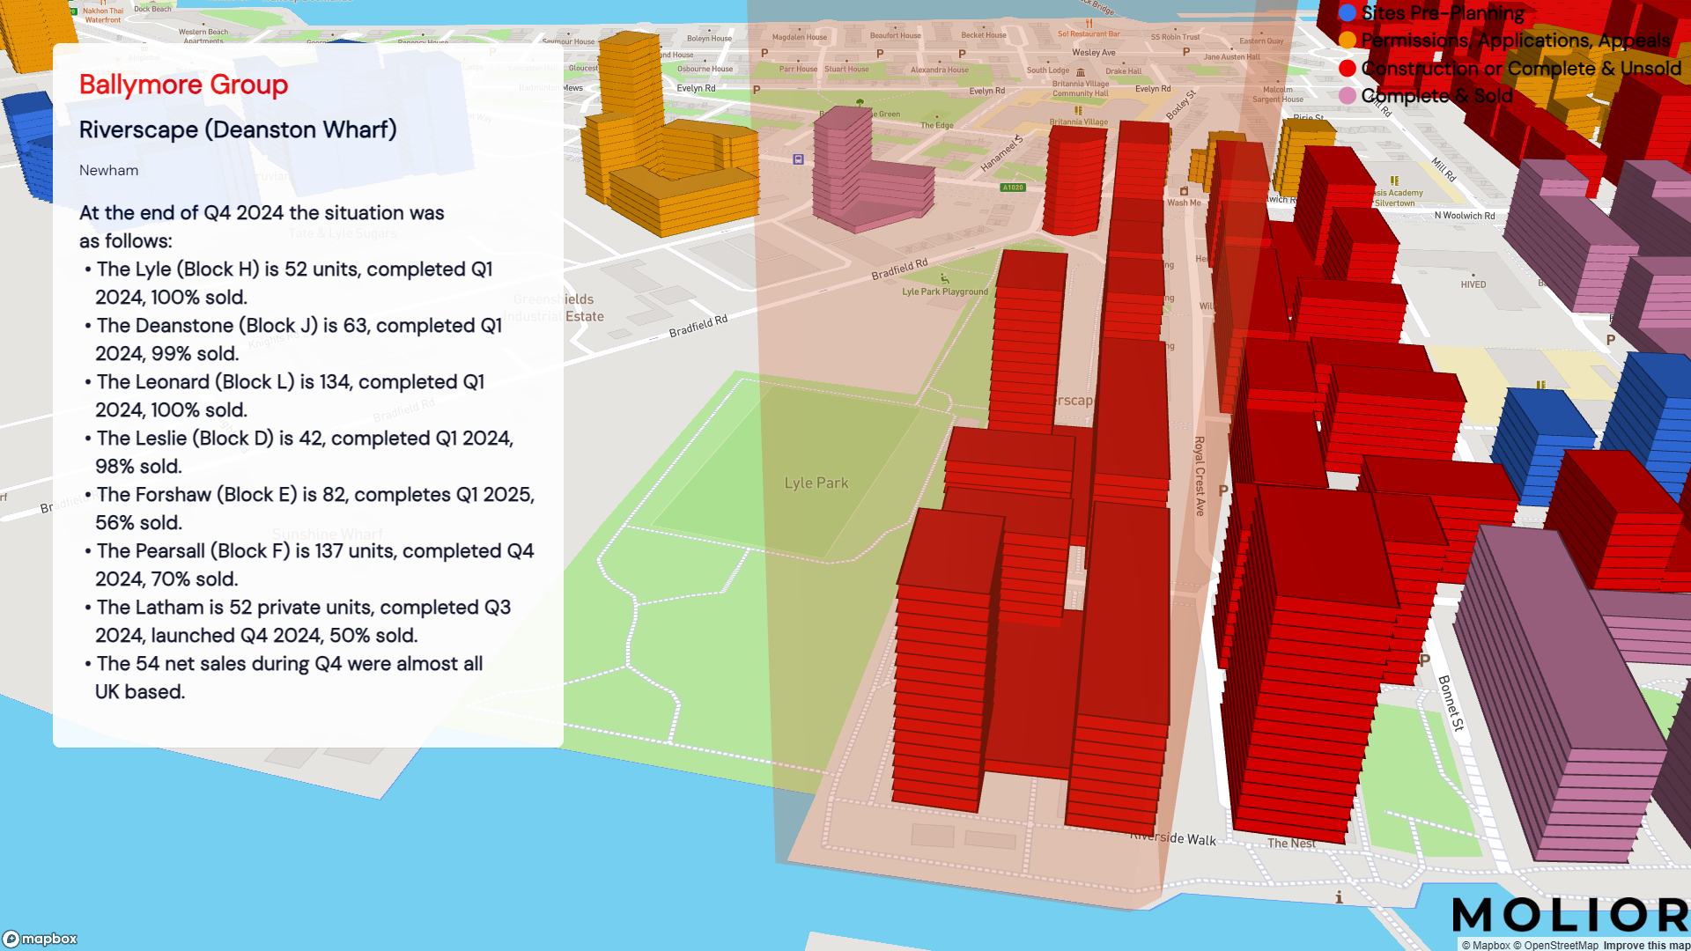
Task: Click the HIVED map label
Action: point(1473,284)
